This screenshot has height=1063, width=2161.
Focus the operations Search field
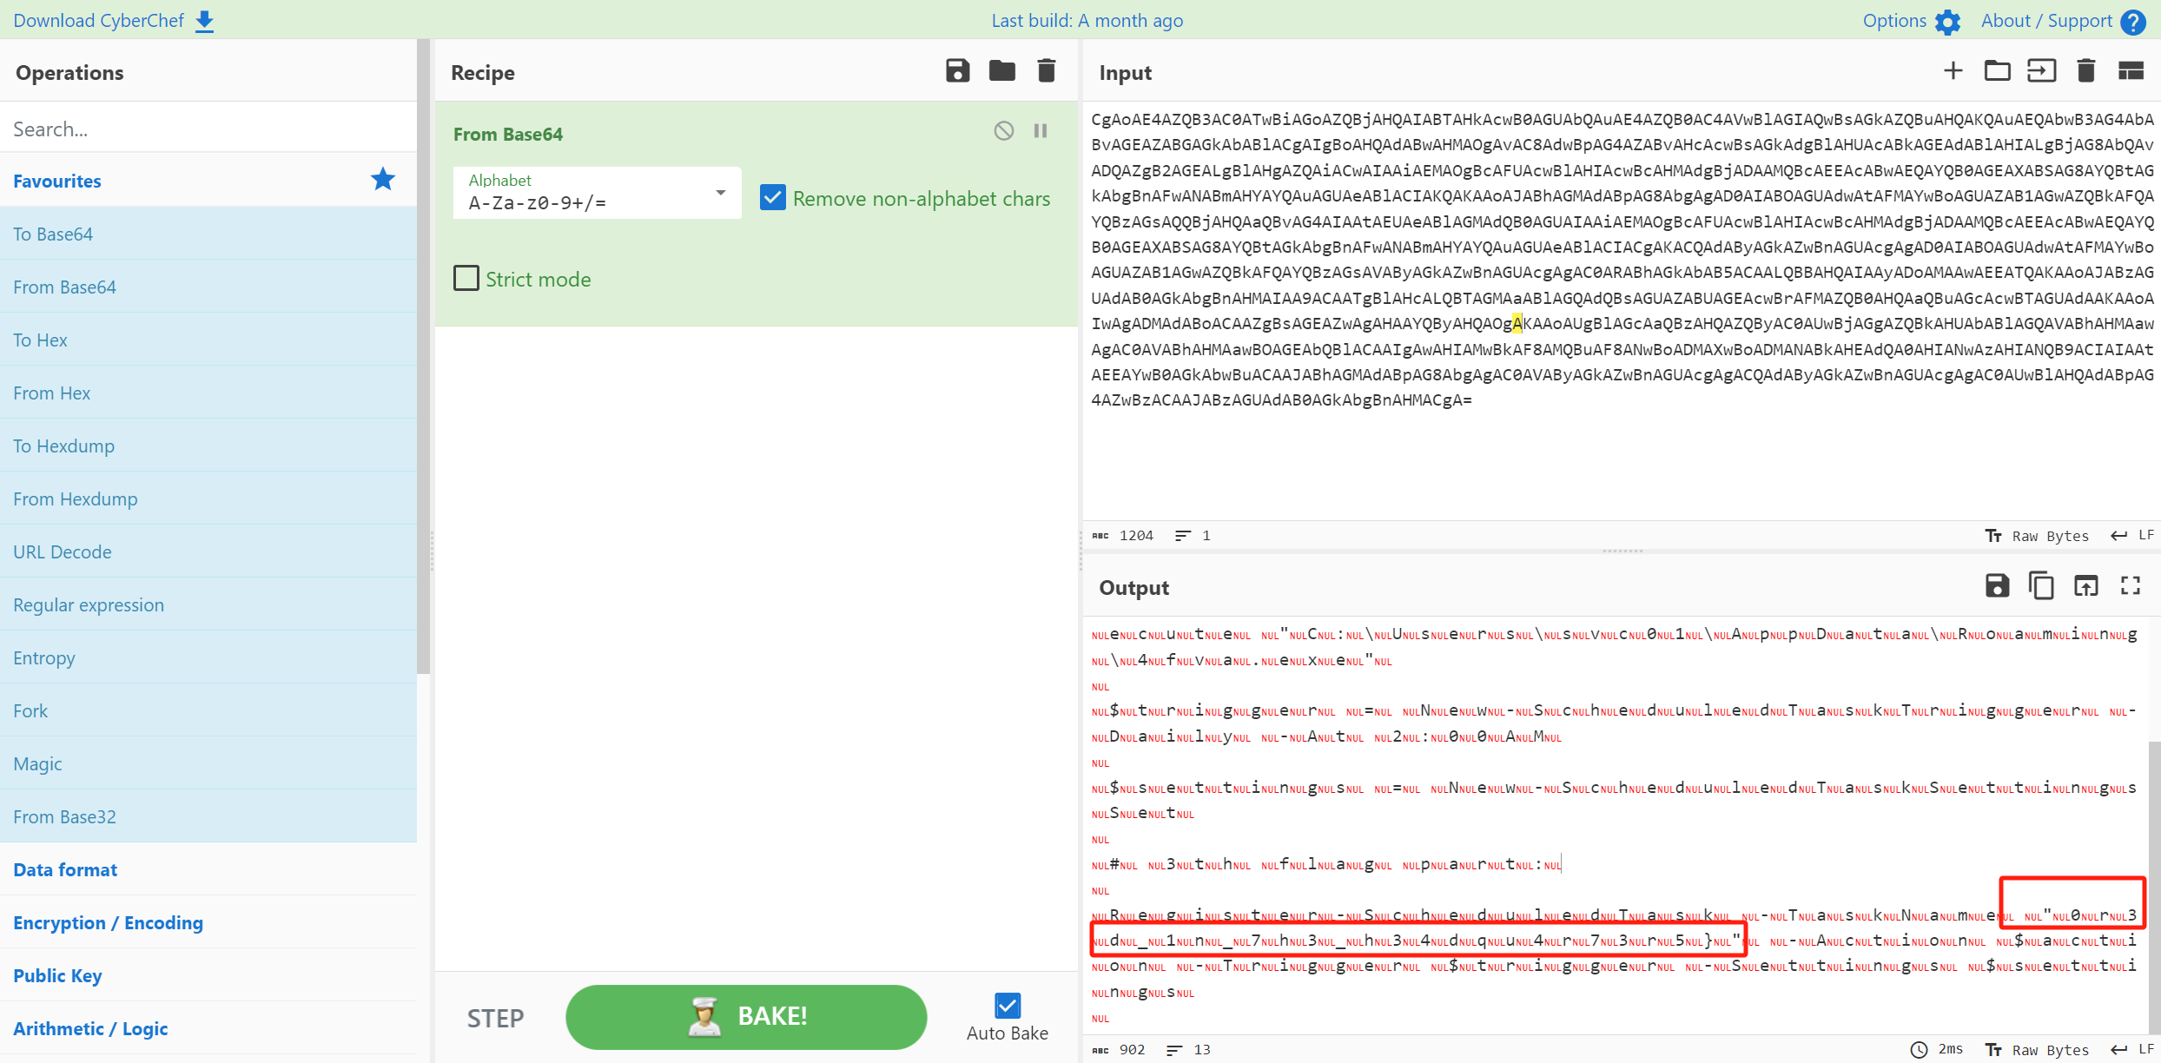208,129
